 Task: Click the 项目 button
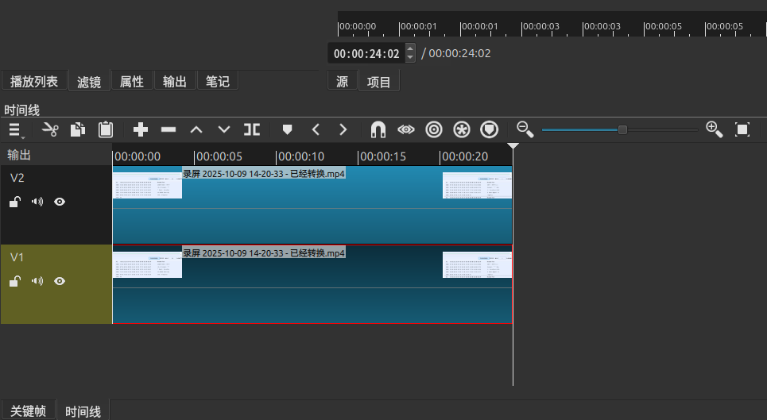point(379,81)
